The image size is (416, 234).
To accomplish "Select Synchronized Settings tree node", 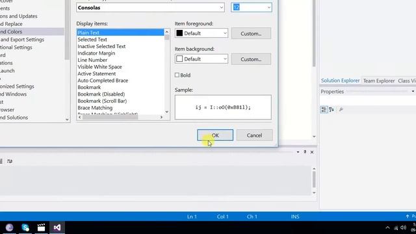I will pyautogui.click(x=17, y=86).
